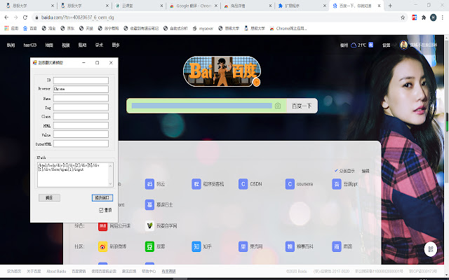
Task: Click the OuterHTML field in capture dialog
Action: tap(81, 143)
